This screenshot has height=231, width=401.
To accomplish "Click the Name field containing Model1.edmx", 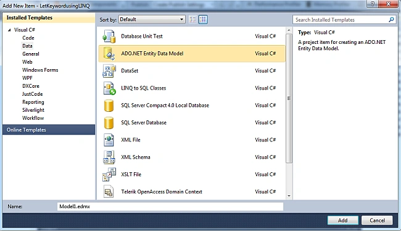I will [x=170, y=206].
